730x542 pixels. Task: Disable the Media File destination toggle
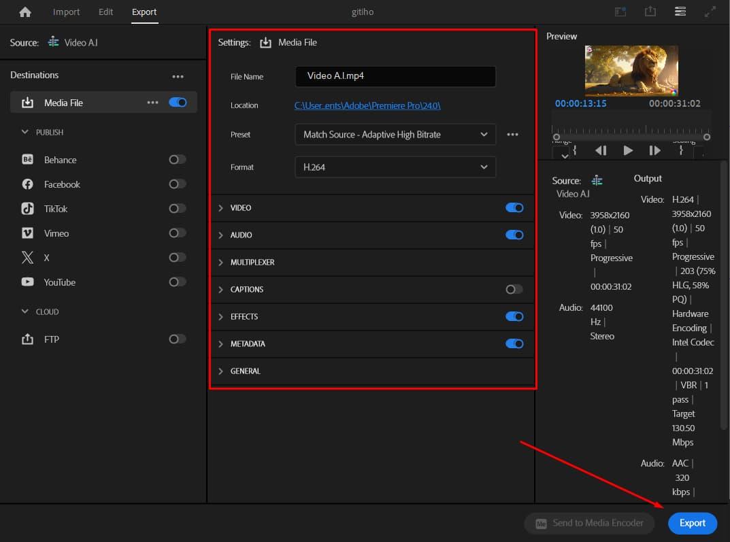[x=178, y=102]
